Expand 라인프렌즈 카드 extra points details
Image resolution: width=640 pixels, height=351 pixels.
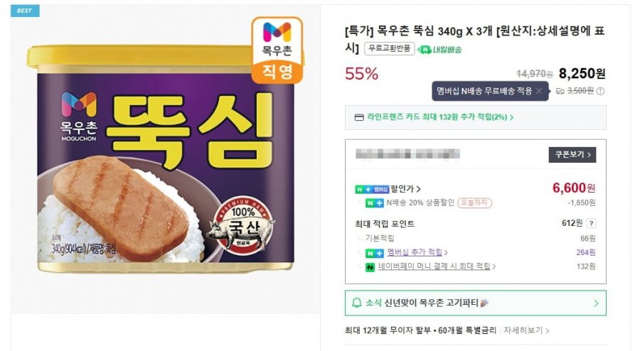tap(511, 117)
